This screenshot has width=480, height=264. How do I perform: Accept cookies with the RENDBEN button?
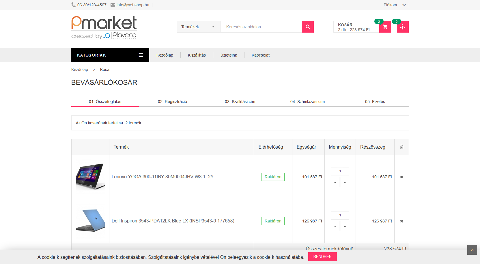pyautogui.click(x=322, y=256)
